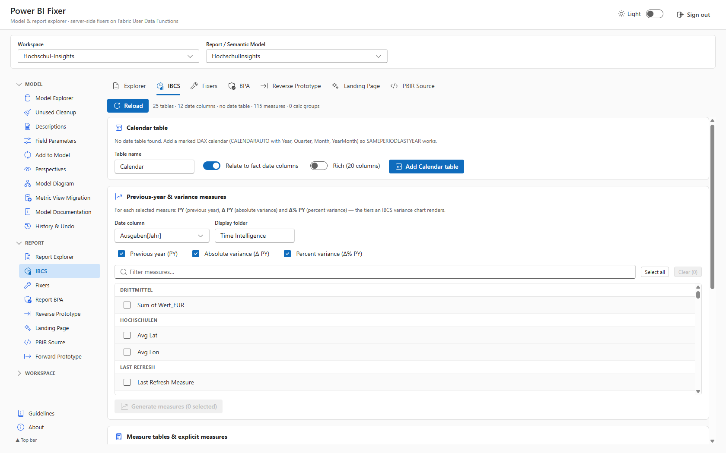Click About info icon
This screenshot has height=453, width=726.
pos(21,427)
